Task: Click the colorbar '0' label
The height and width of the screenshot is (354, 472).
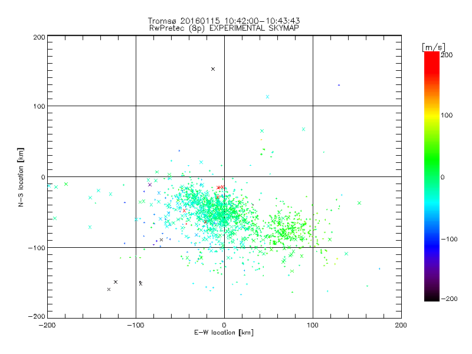Action: (442, 177)
